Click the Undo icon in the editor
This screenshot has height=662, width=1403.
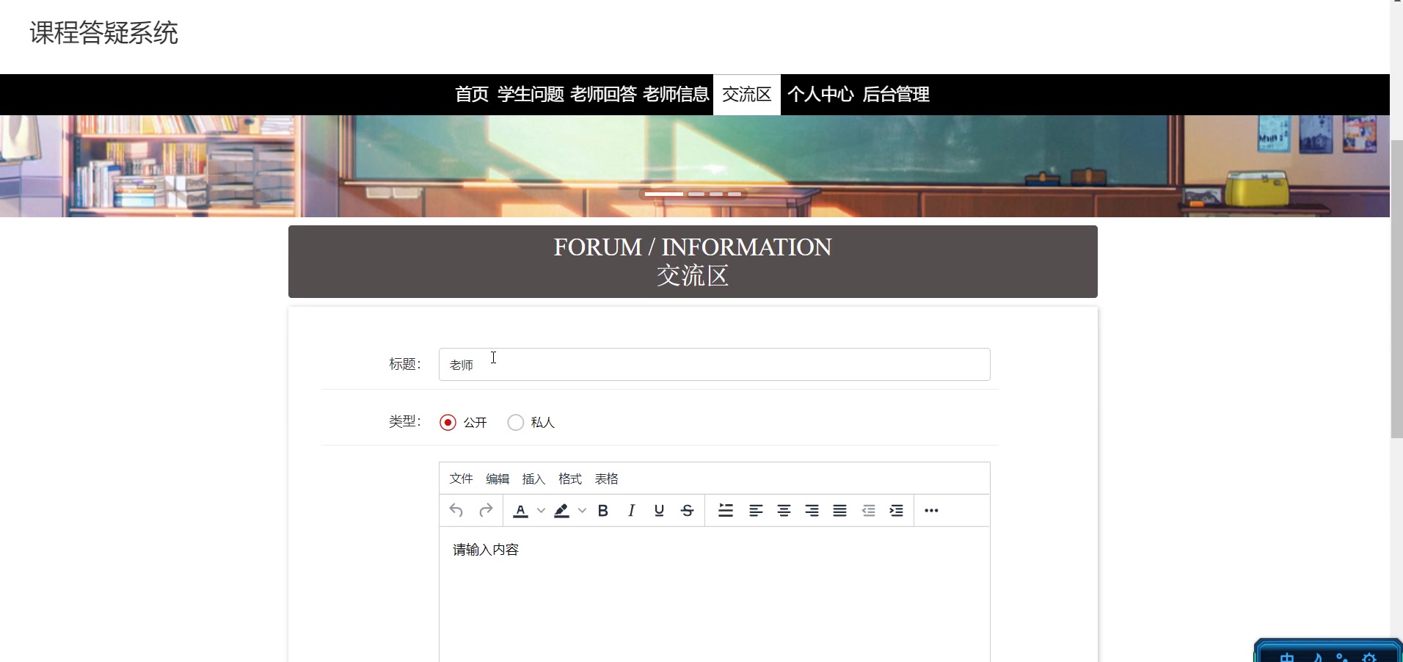click(x=457, y=510)
